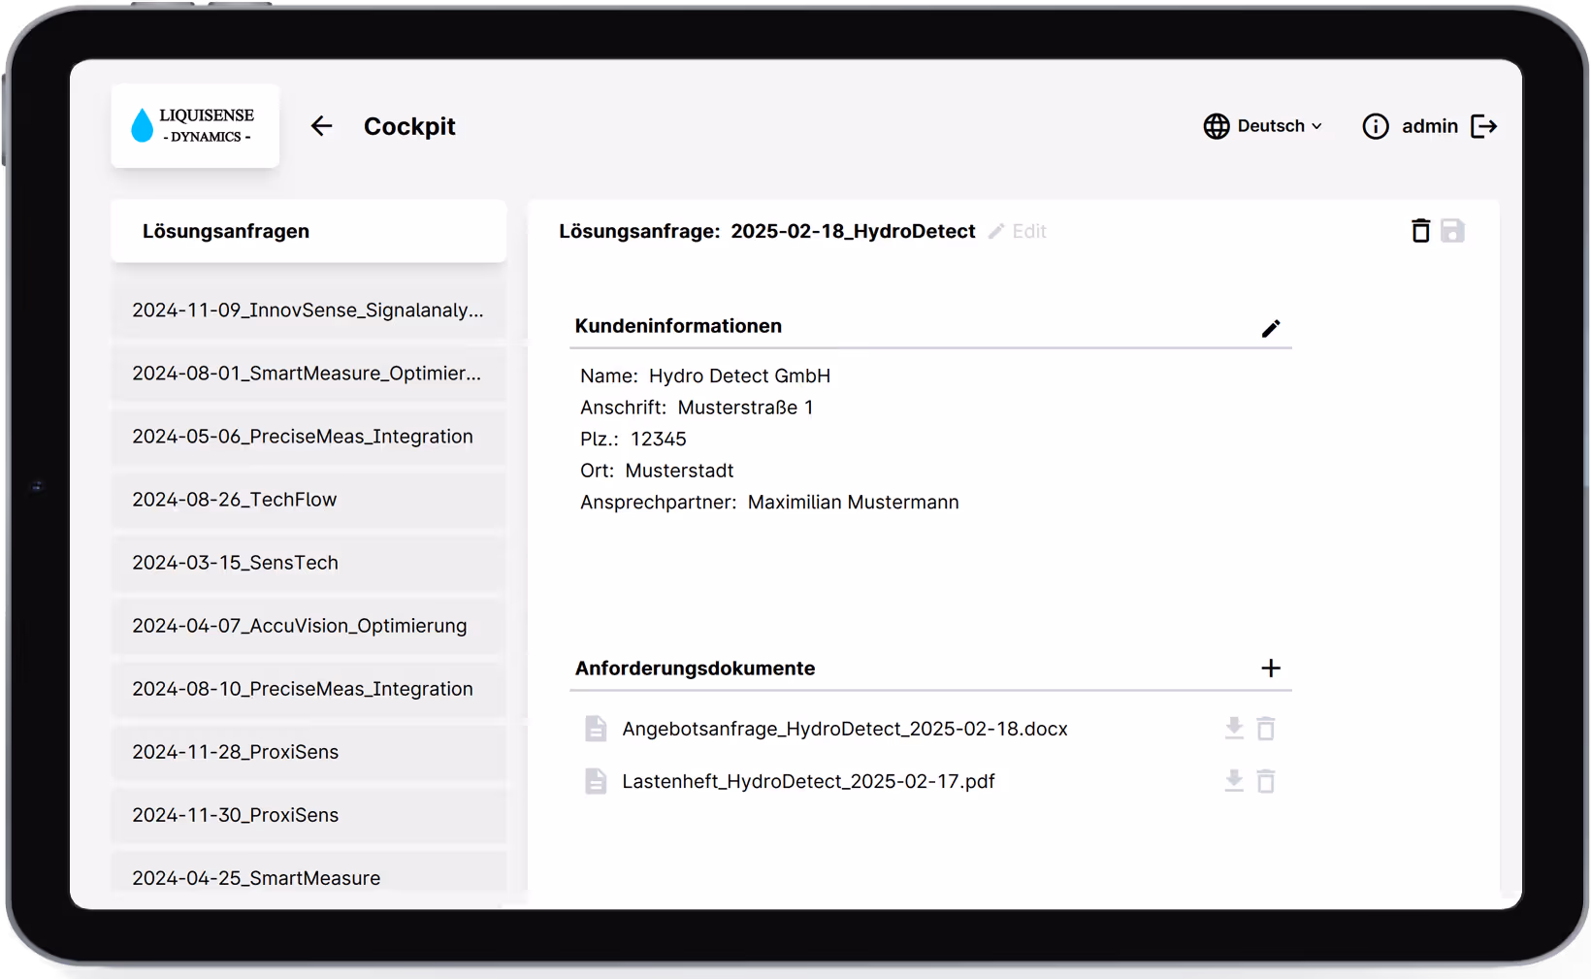Edit Kundeninformationen via the pencil icon
The width and height of the screenshot is (1591, 979).
click(1272, 329)
